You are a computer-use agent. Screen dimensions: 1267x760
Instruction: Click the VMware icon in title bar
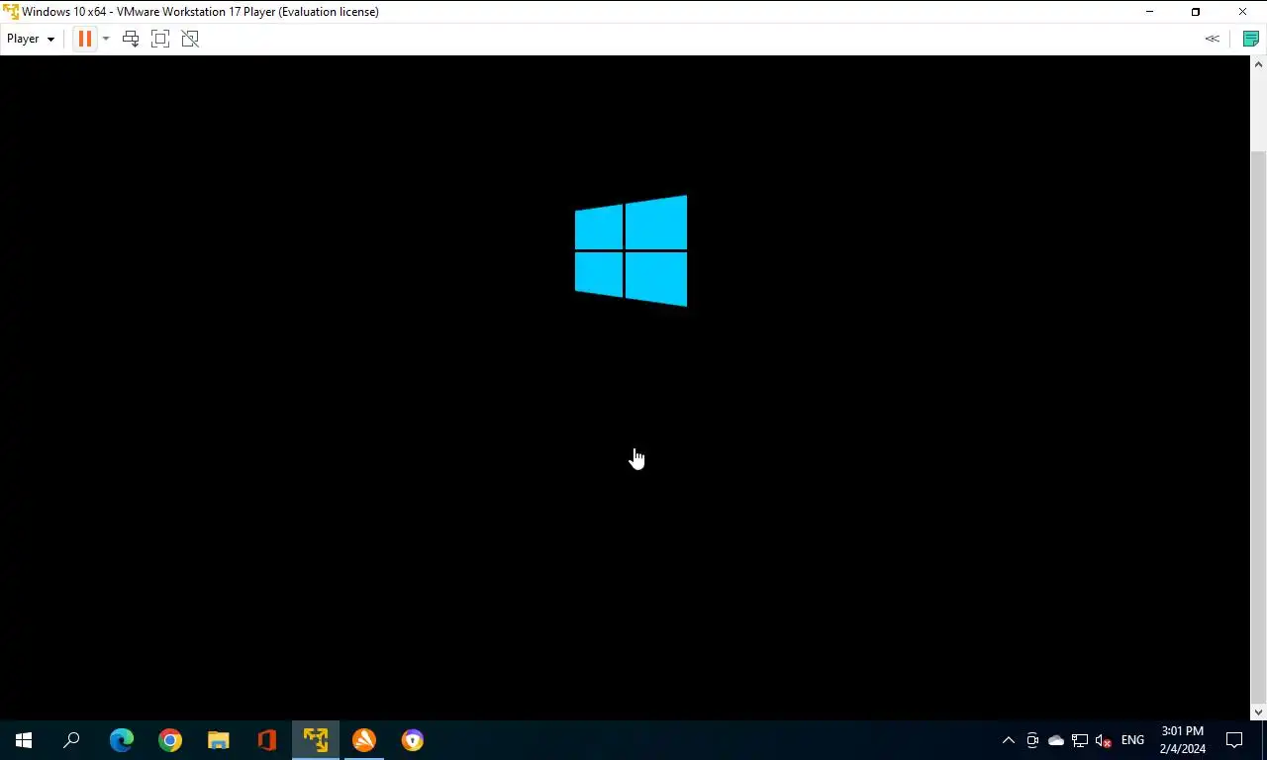(11, 12)
